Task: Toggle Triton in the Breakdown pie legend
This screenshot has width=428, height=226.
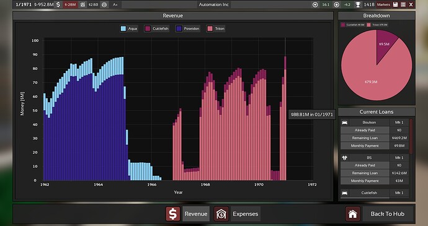Action: (x=377, y=25)
